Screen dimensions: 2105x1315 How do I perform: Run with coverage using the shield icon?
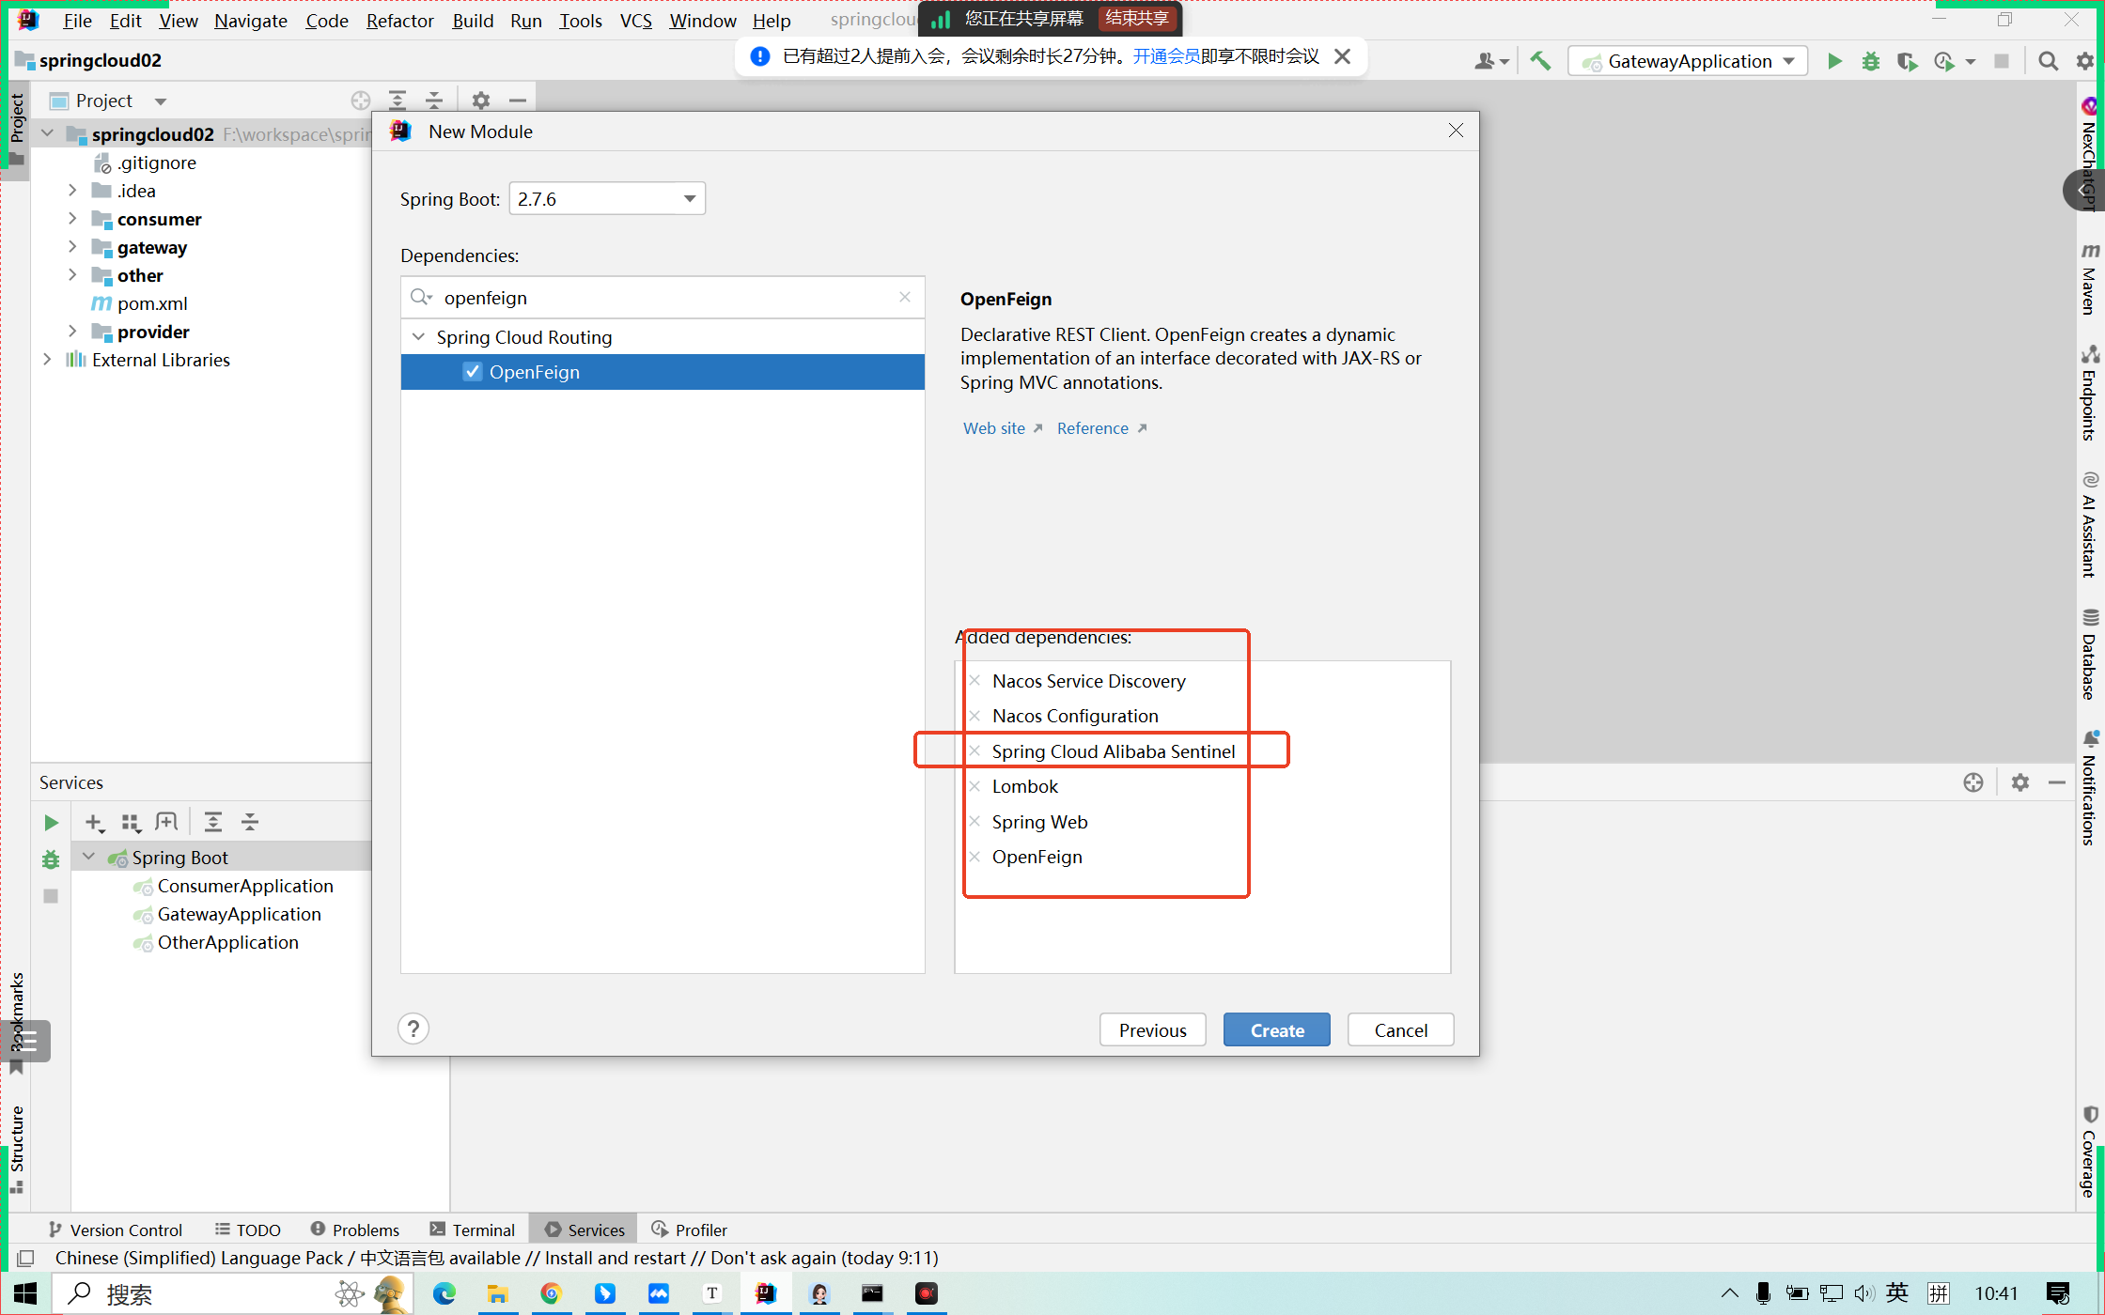click(1906, 61)
